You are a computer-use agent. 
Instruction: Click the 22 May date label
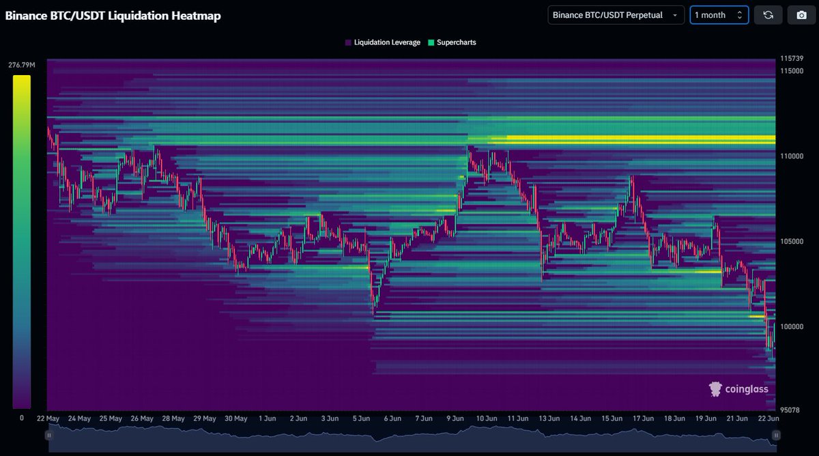pyautogui.click(x=48, y=418)
